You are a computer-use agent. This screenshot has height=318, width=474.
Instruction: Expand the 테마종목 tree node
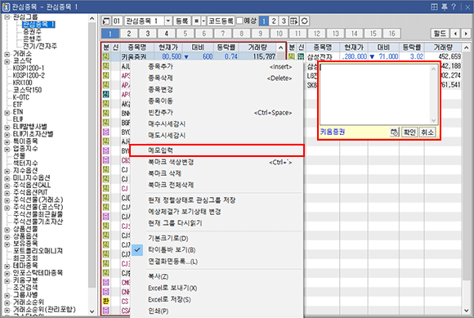[7, 266]
